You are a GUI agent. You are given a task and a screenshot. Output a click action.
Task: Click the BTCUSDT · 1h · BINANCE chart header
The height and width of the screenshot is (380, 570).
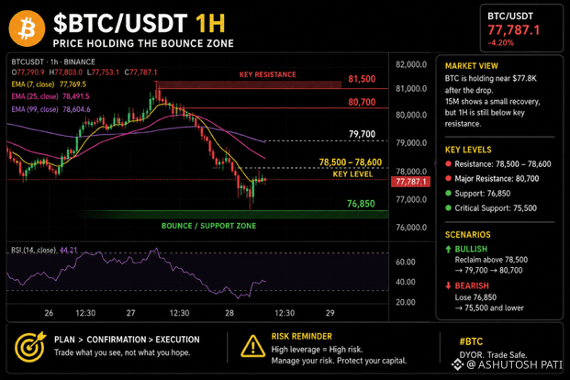click(x=53, y=61)
